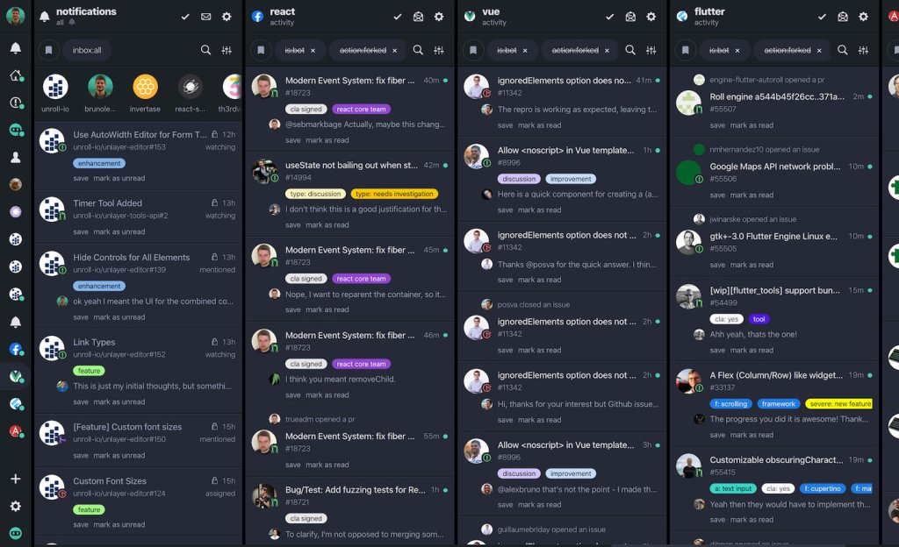Click 'save' under Timer Tool Added
This screenshot has height=547, width=899.
point(81,231)
